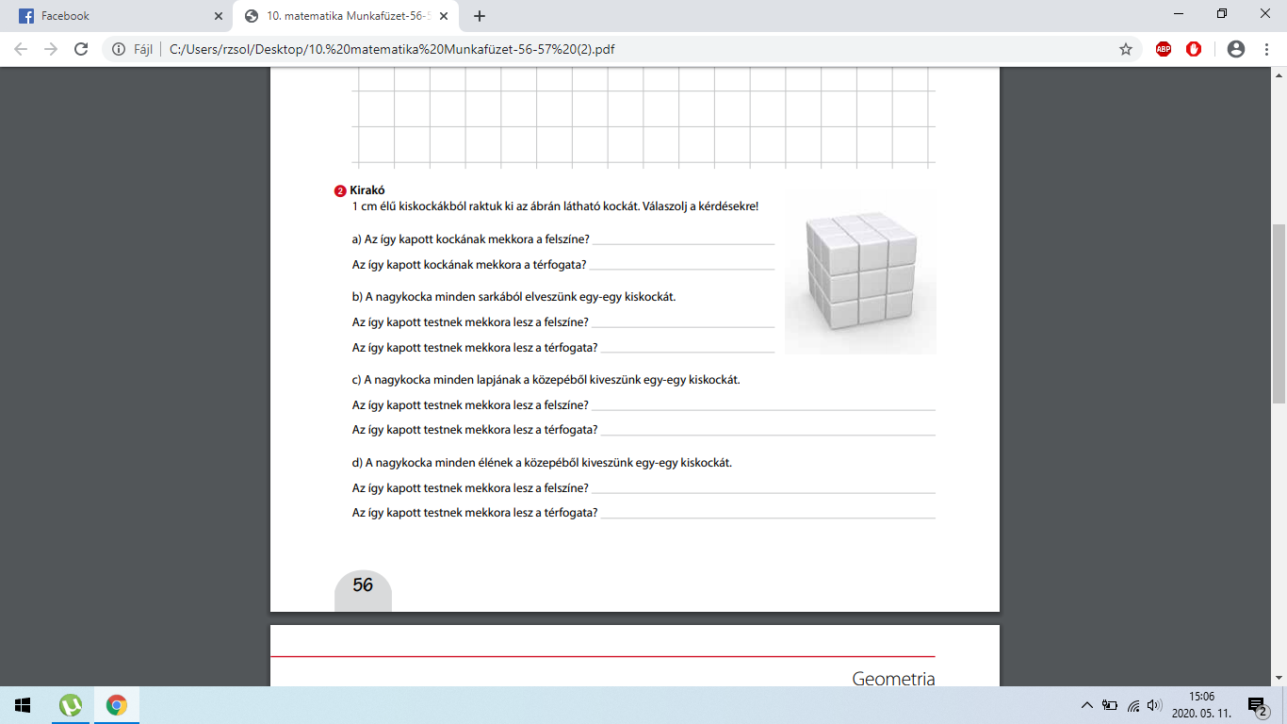Open a new browser tab
The height and width of the screenshot is (724, 1287).
(x=480, y=16)
